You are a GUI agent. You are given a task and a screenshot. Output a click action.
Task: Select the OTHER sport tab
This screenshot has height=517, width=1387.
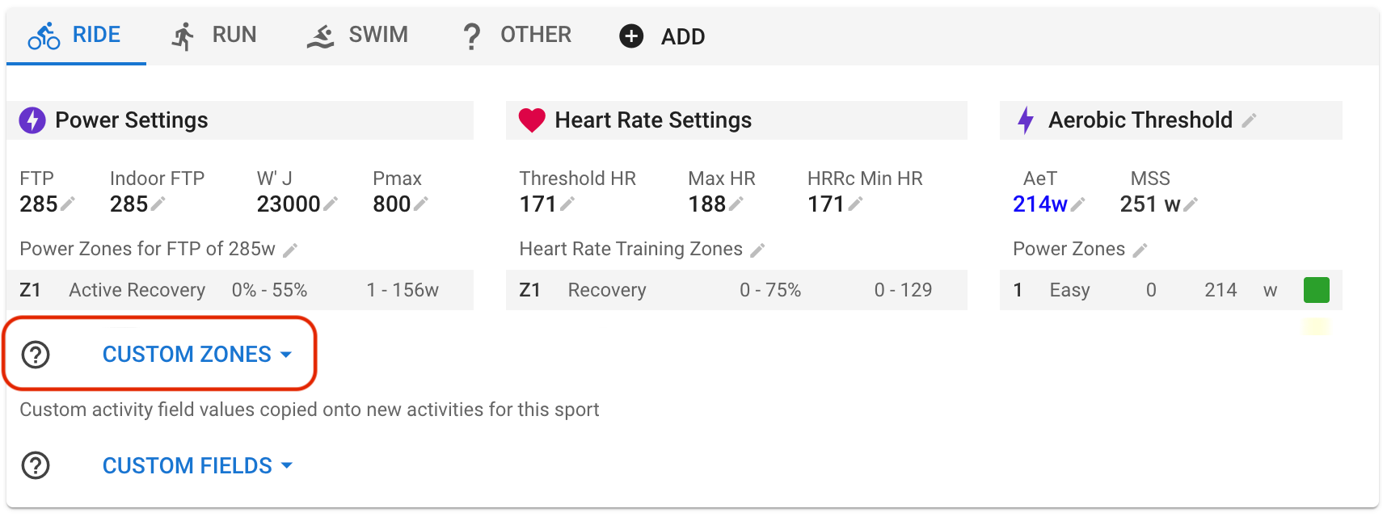click(516, 36)
